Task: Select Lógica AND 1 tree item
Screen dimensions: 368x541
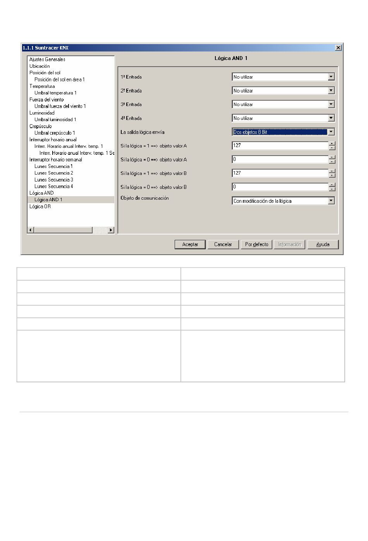Action: click(x=48, y=200)
